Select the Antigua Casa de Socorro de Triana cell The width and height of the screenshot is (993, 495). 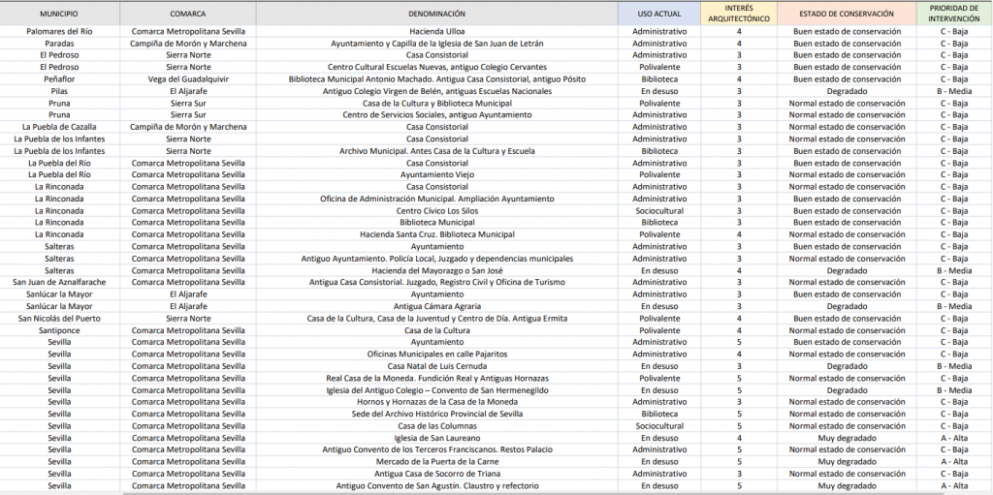(436, 474)
